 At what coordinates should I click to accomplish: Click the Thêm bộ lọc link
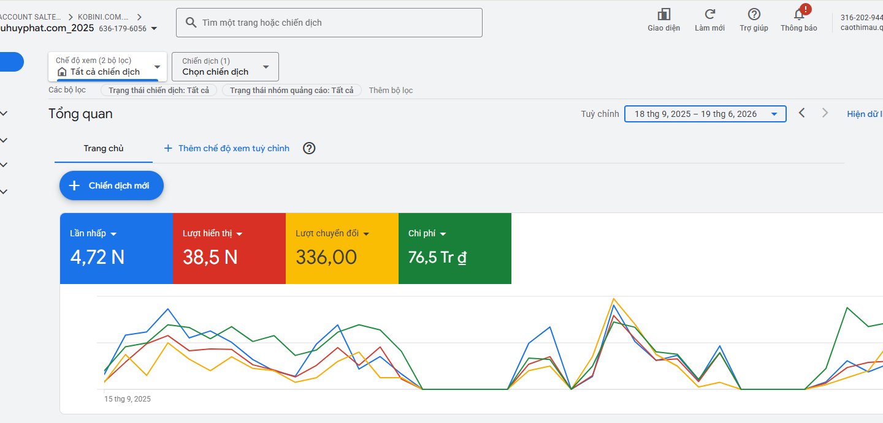[x=391, y=91]
